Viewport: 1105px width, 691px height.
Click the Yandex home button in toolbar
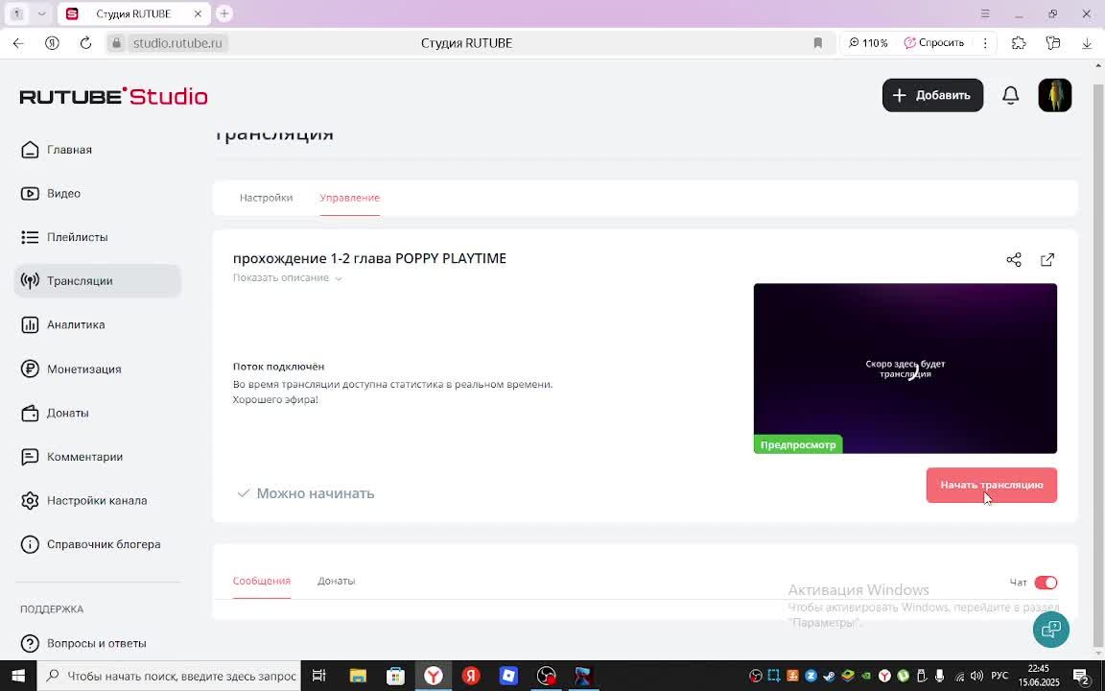coord(52,43)
